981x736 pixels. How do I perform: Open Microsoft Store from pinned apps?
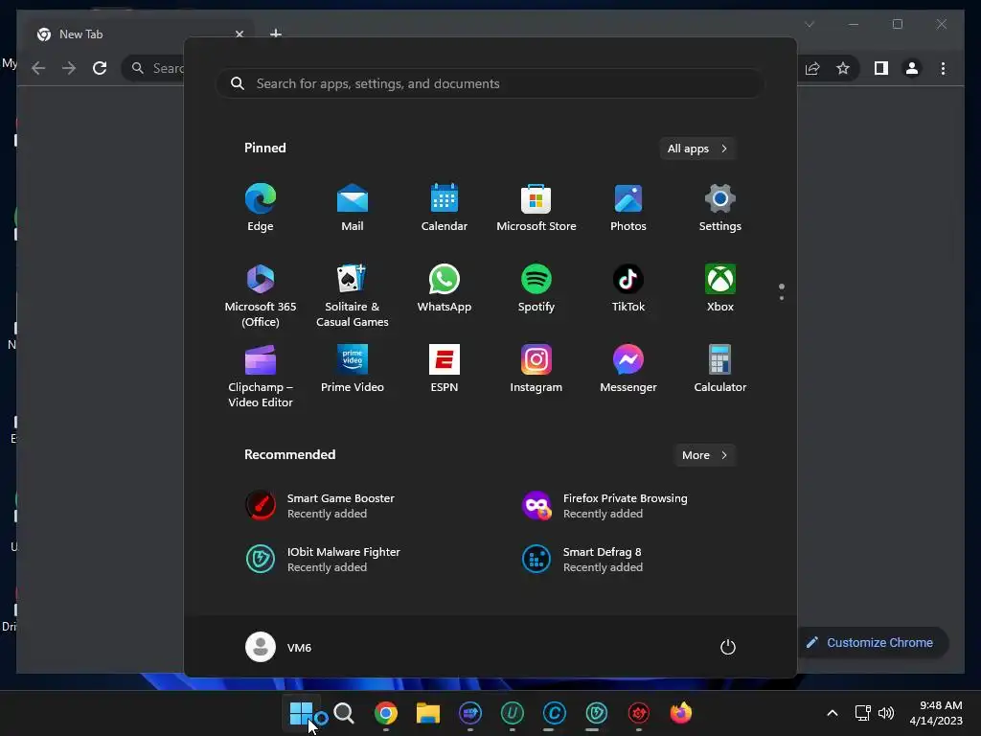[536, 208]
